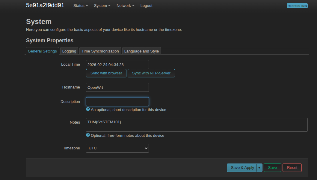Open the Network menu
317x180 pixels.
125,6
